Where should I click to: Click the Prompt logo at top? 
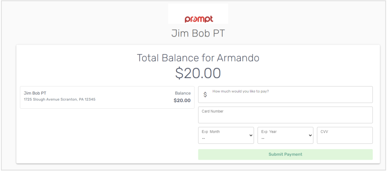pos(199,19)
